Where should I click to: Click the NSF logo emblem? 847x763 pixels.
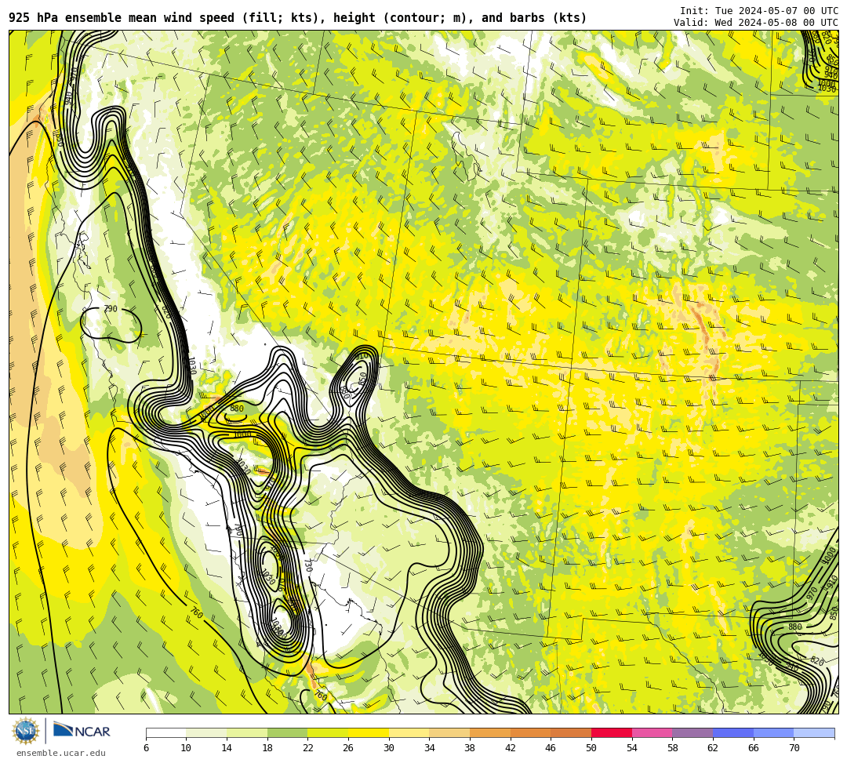coord(25,732)
